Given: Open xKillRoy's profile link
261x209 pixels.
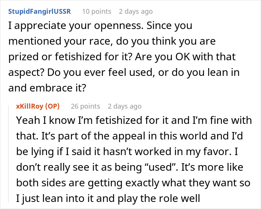Looking at the screenshot, I should [x=29, y=106].
